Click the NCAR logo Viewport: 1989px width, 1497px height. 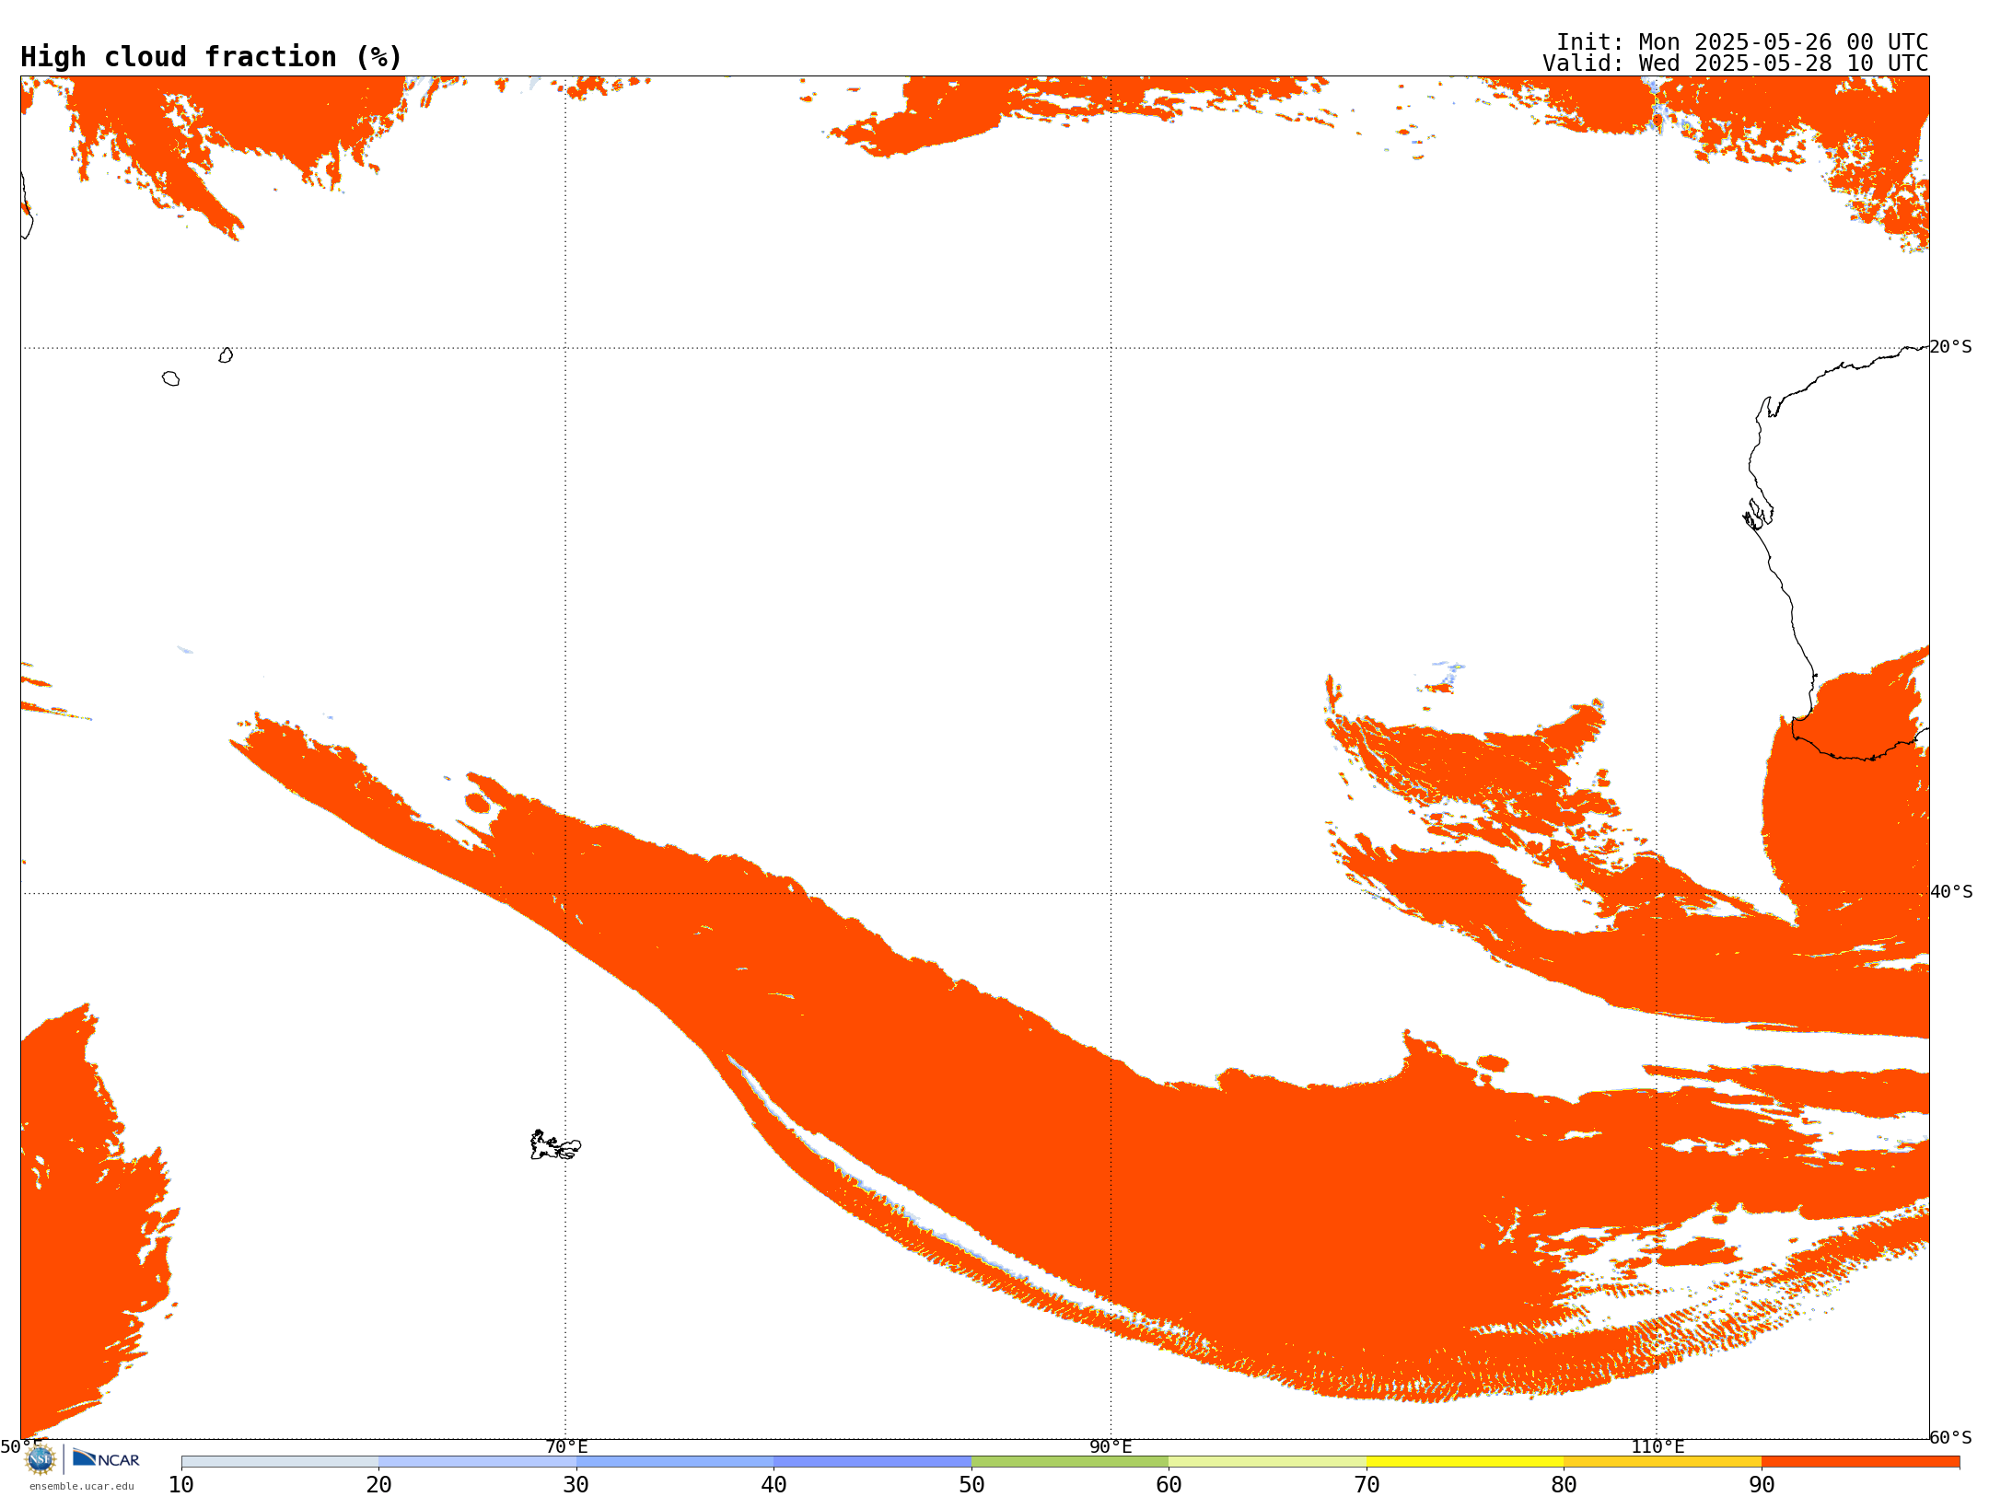106,1458
